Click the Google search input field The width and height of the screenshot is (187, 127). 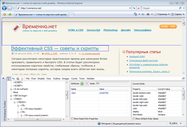click(160, 8)
